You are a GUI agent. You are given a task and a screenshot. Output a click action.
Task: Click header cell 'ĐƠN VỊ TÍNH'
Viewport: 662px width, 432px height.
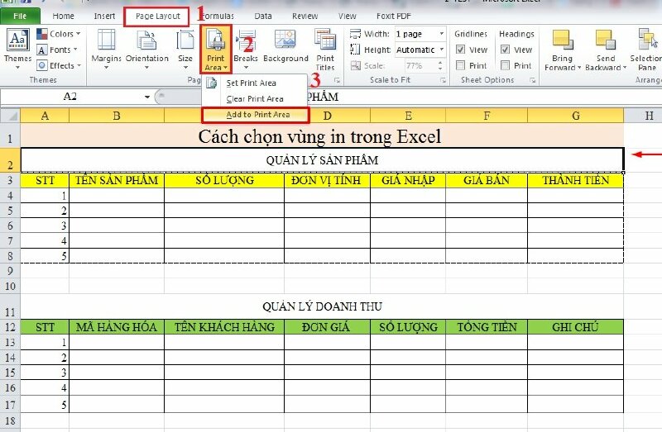(327, 180)
